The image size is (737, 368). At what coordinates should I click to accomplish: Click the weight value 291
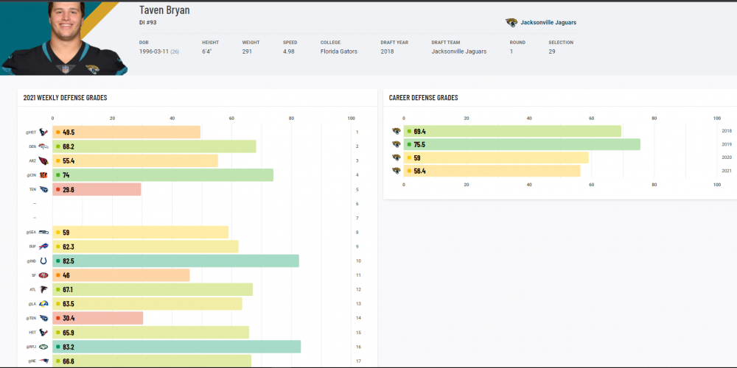pos(247,52)
